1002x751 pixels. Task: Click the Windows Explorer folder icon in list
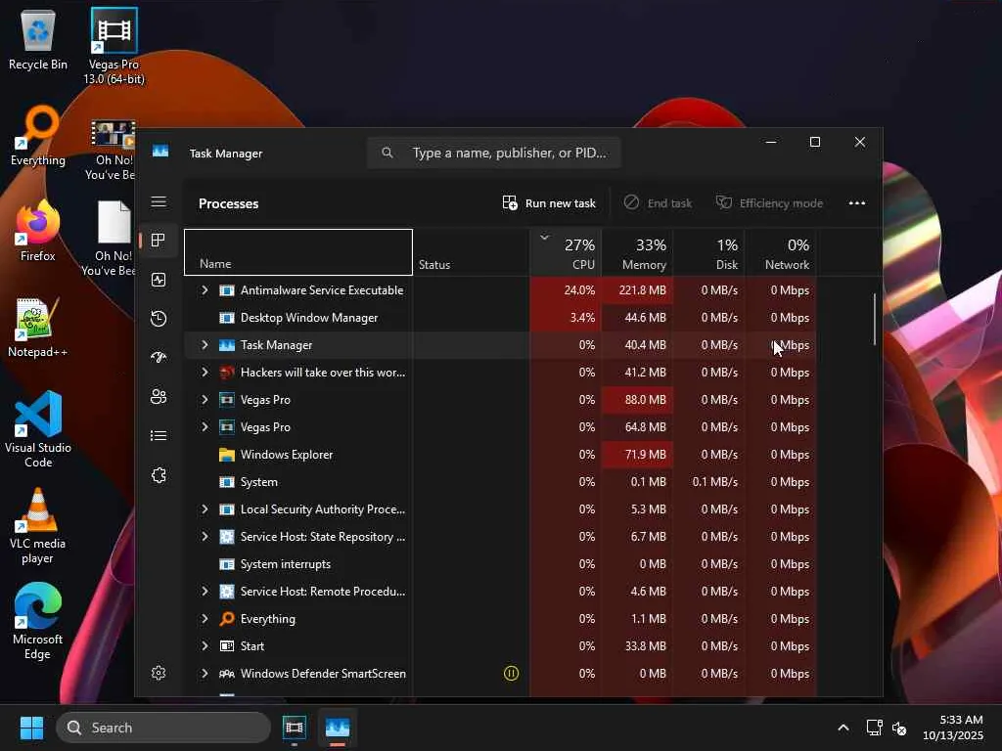tap(227, 455)
